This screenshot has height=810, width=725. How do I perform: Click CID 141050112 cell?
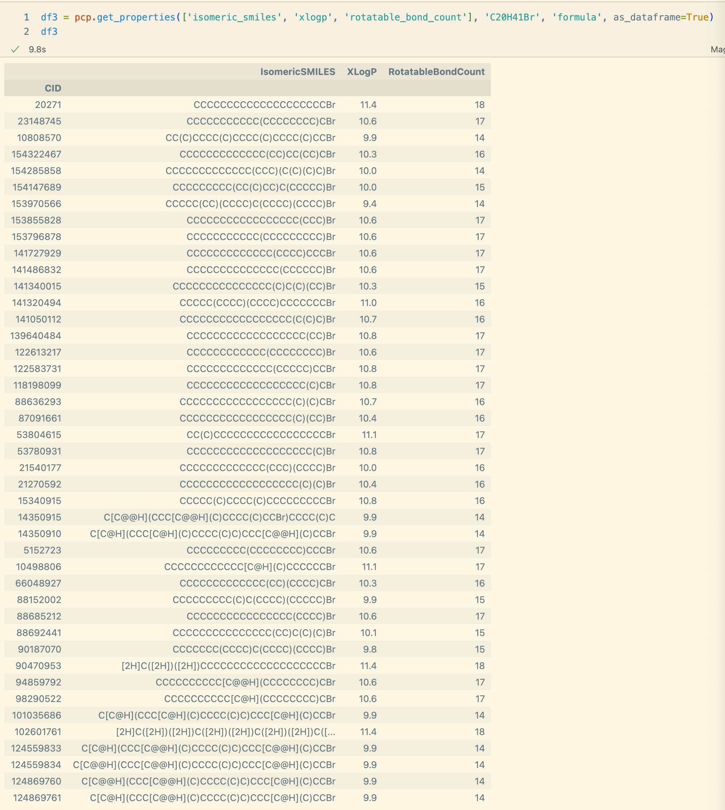pos(38,319)
